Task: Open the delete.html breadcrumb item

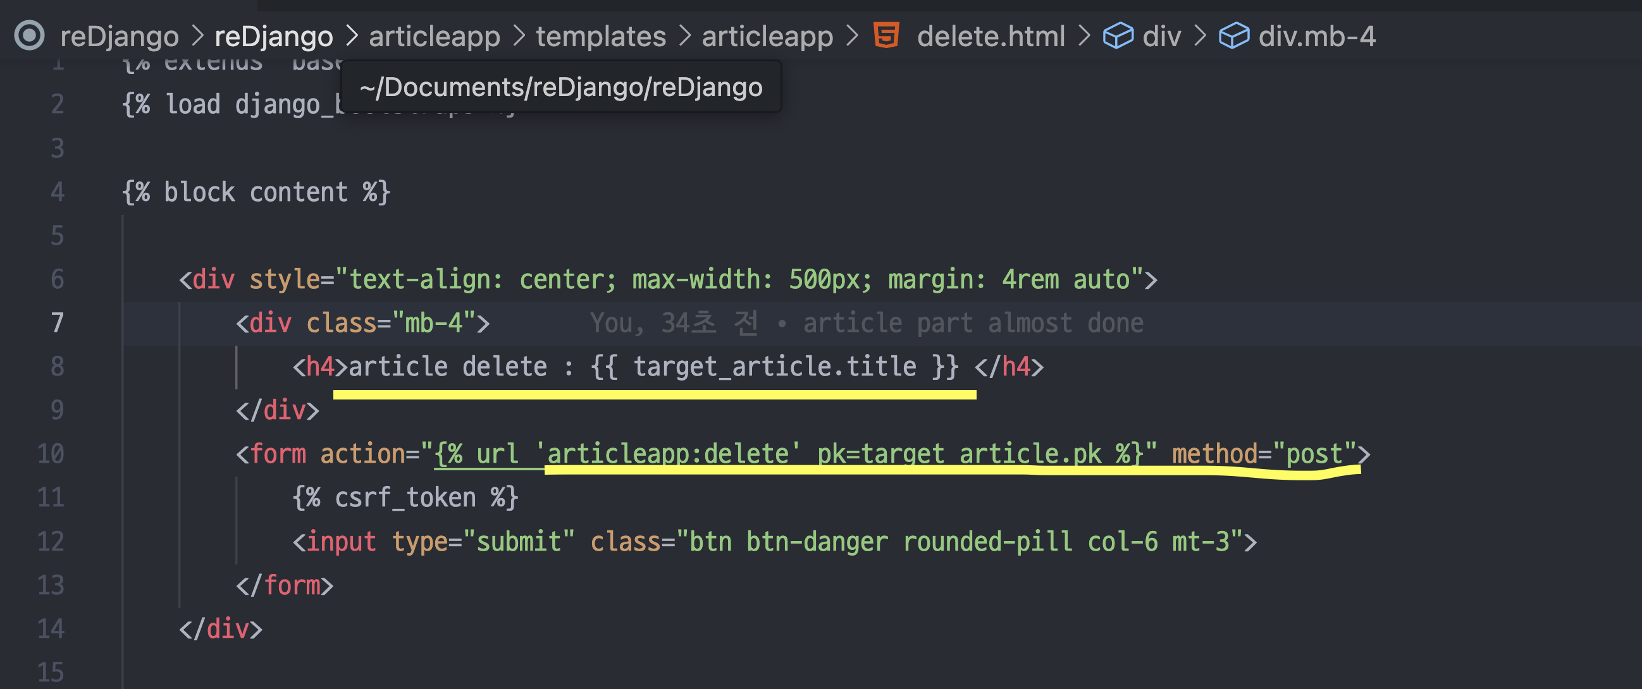Action: 991,36
